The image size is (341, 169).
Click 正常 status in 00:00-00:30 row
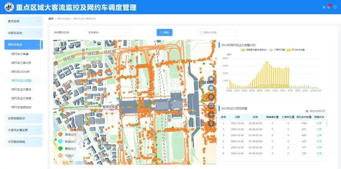point(319,123)
